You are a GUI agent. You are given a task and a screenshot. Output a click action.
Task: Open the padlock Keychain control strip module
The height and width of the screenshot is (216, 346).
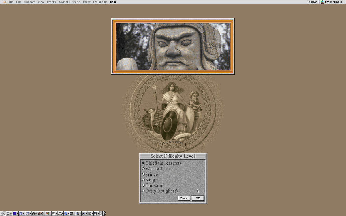pos(34,214)
